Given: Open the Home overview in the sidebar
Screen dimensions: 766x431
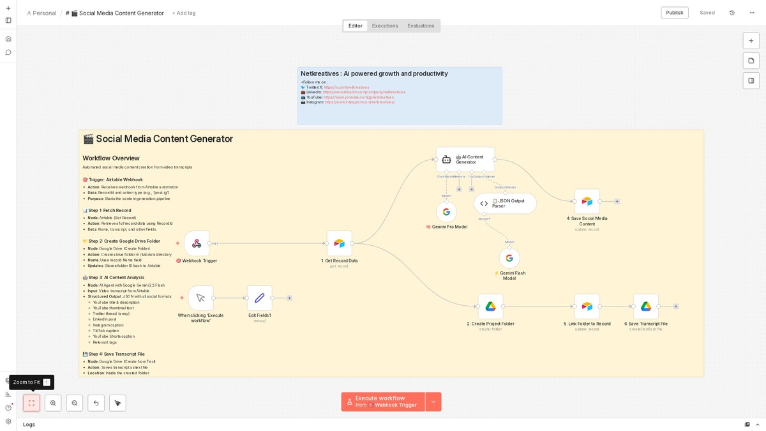Looking at the screenshot, I should [8, 38].
